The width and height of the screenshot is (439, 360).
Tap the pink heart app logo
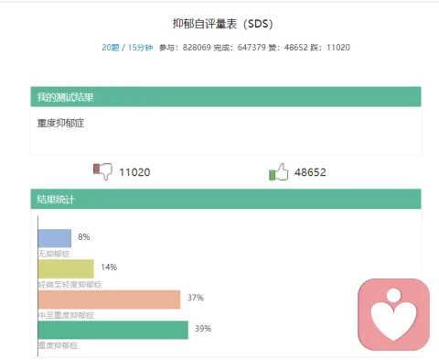393,314
